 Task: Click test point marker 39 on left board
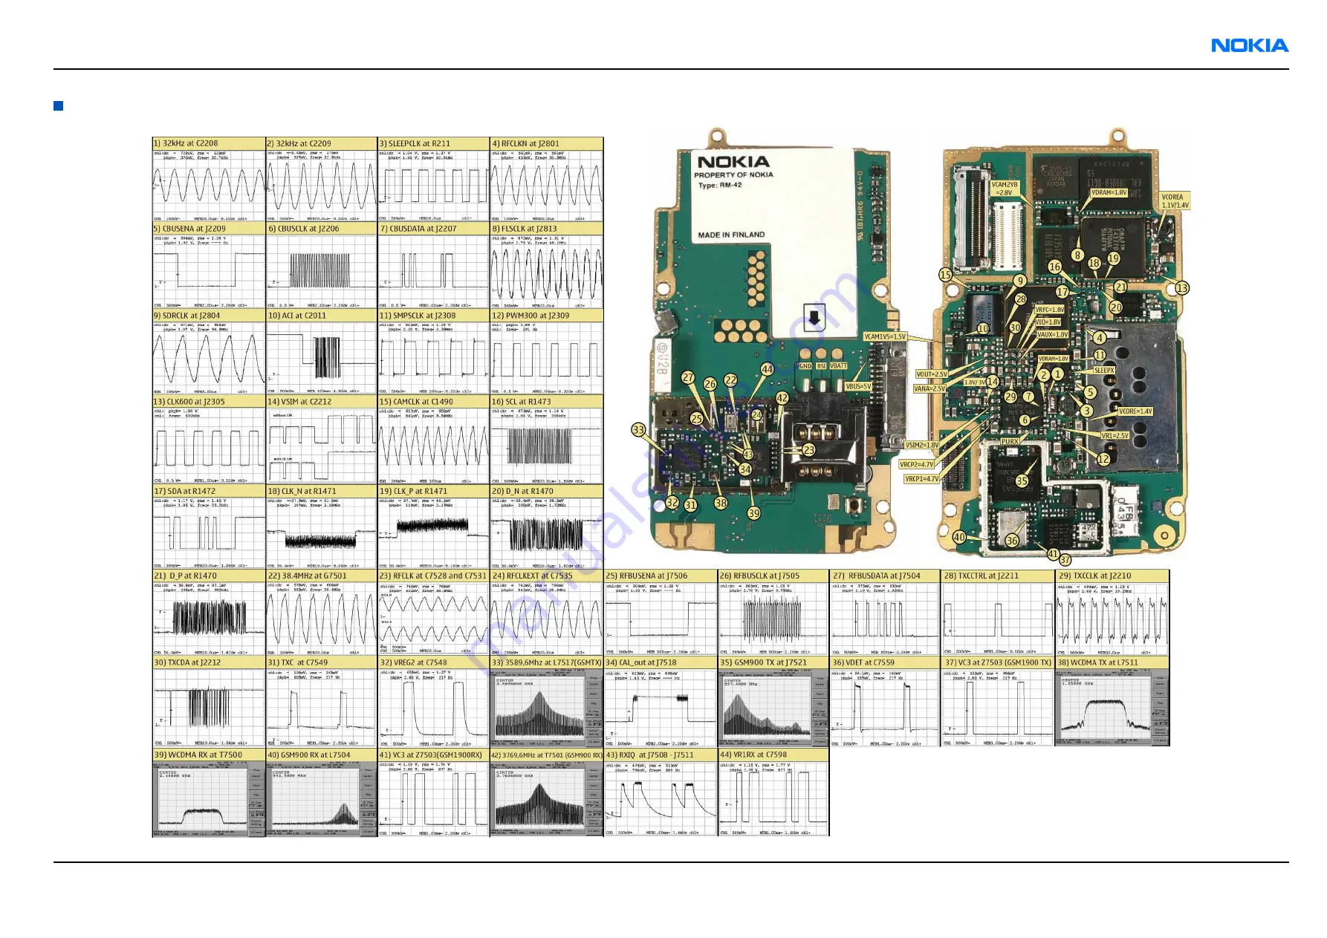(754, 512)
